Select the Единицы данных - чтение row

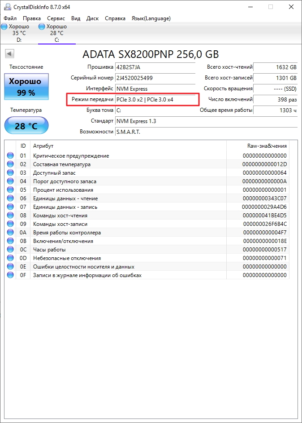pyautogui.click(x=147, y=198)
